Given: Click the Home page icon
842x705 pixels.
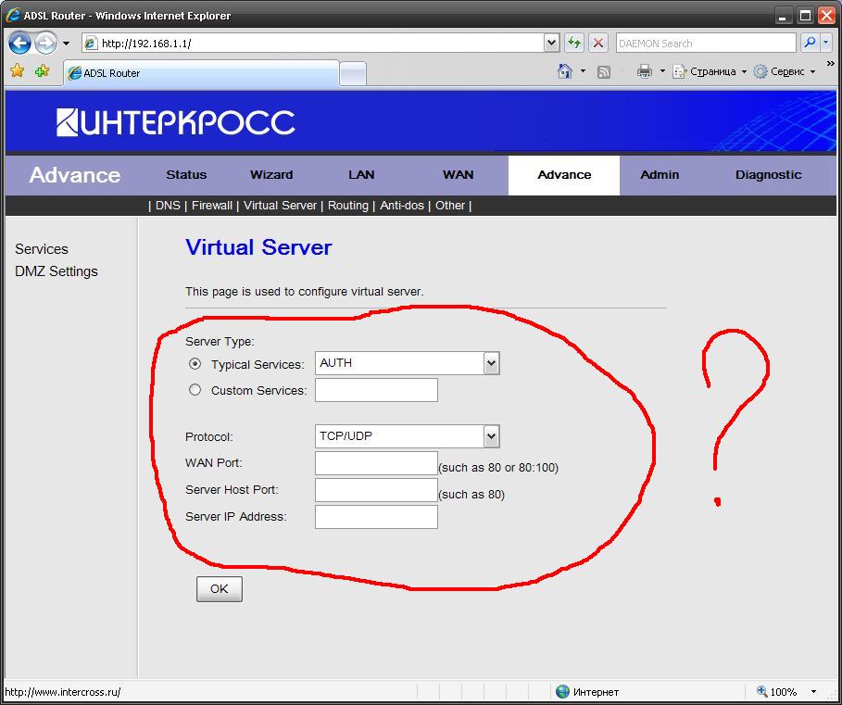Looking at the screenshot, I should pos(564,71).
